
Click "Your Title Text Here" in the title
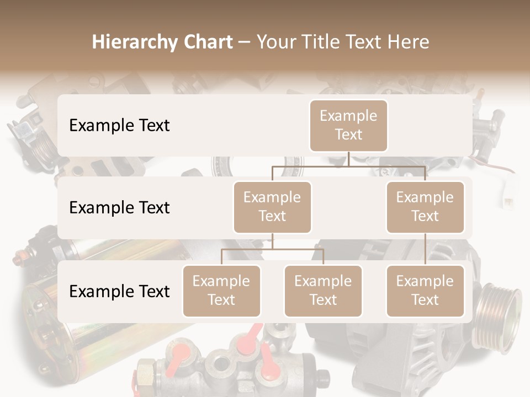[343, 42]
